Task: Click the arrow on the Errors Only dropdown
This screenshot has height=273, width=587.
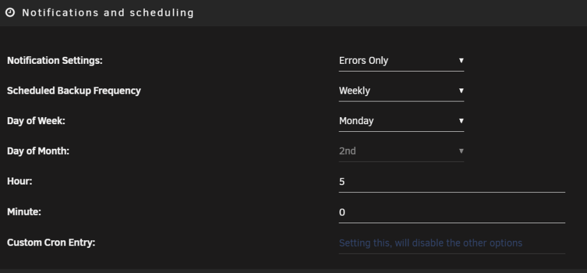Action: [x=461, y=60]
